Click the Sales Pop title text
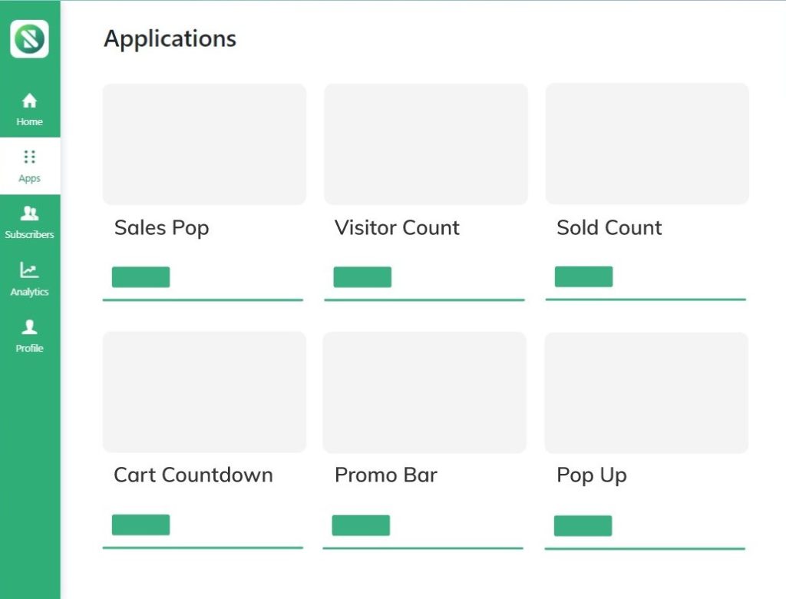Screen dimensions: 786x599 point(161,228)
